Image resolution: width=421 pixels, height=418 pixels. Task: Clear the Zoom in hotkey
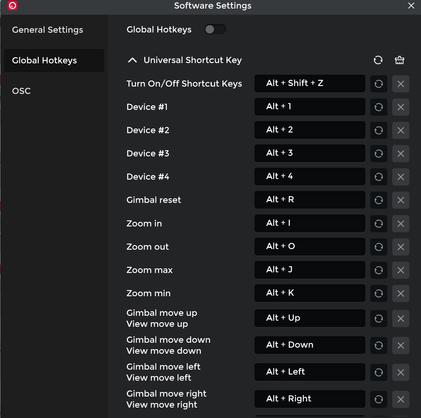click(x=401, y=224)
